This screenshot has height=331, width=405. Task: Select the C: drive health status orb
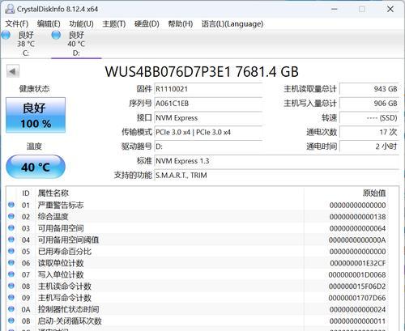pos(6,35)
